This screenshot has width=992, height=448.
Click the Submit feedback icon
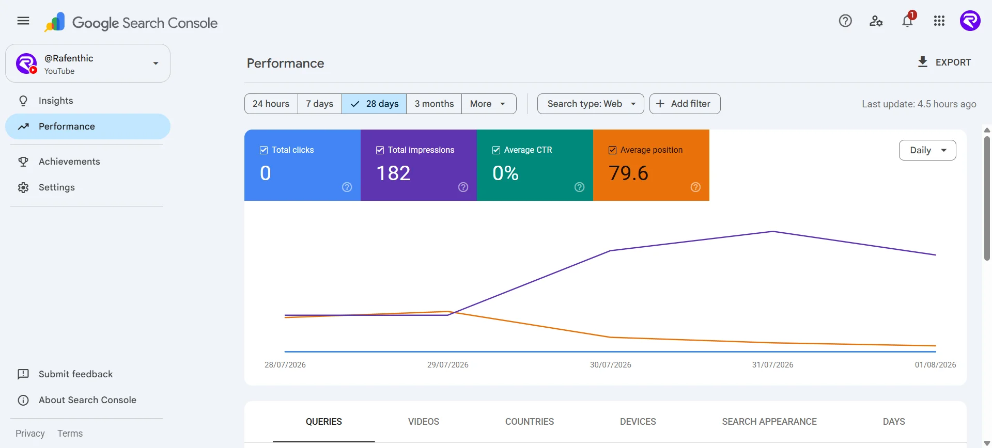(x=23, y=374)
